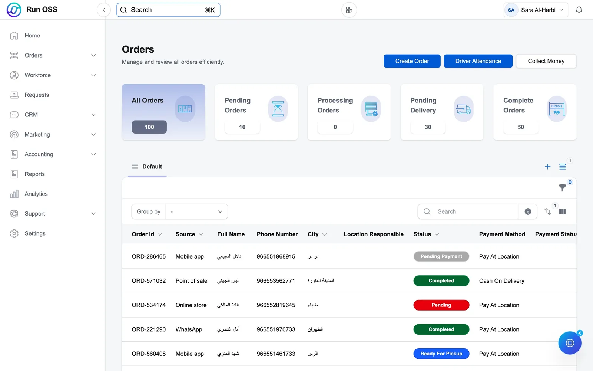Open Settings in the sidebar
Image resolution: width=593 pixels, height=371 pixels.
[x=35, y=233]
